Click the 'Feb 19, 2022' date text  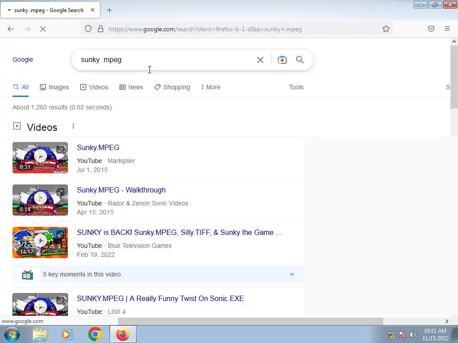coord(96,255)
